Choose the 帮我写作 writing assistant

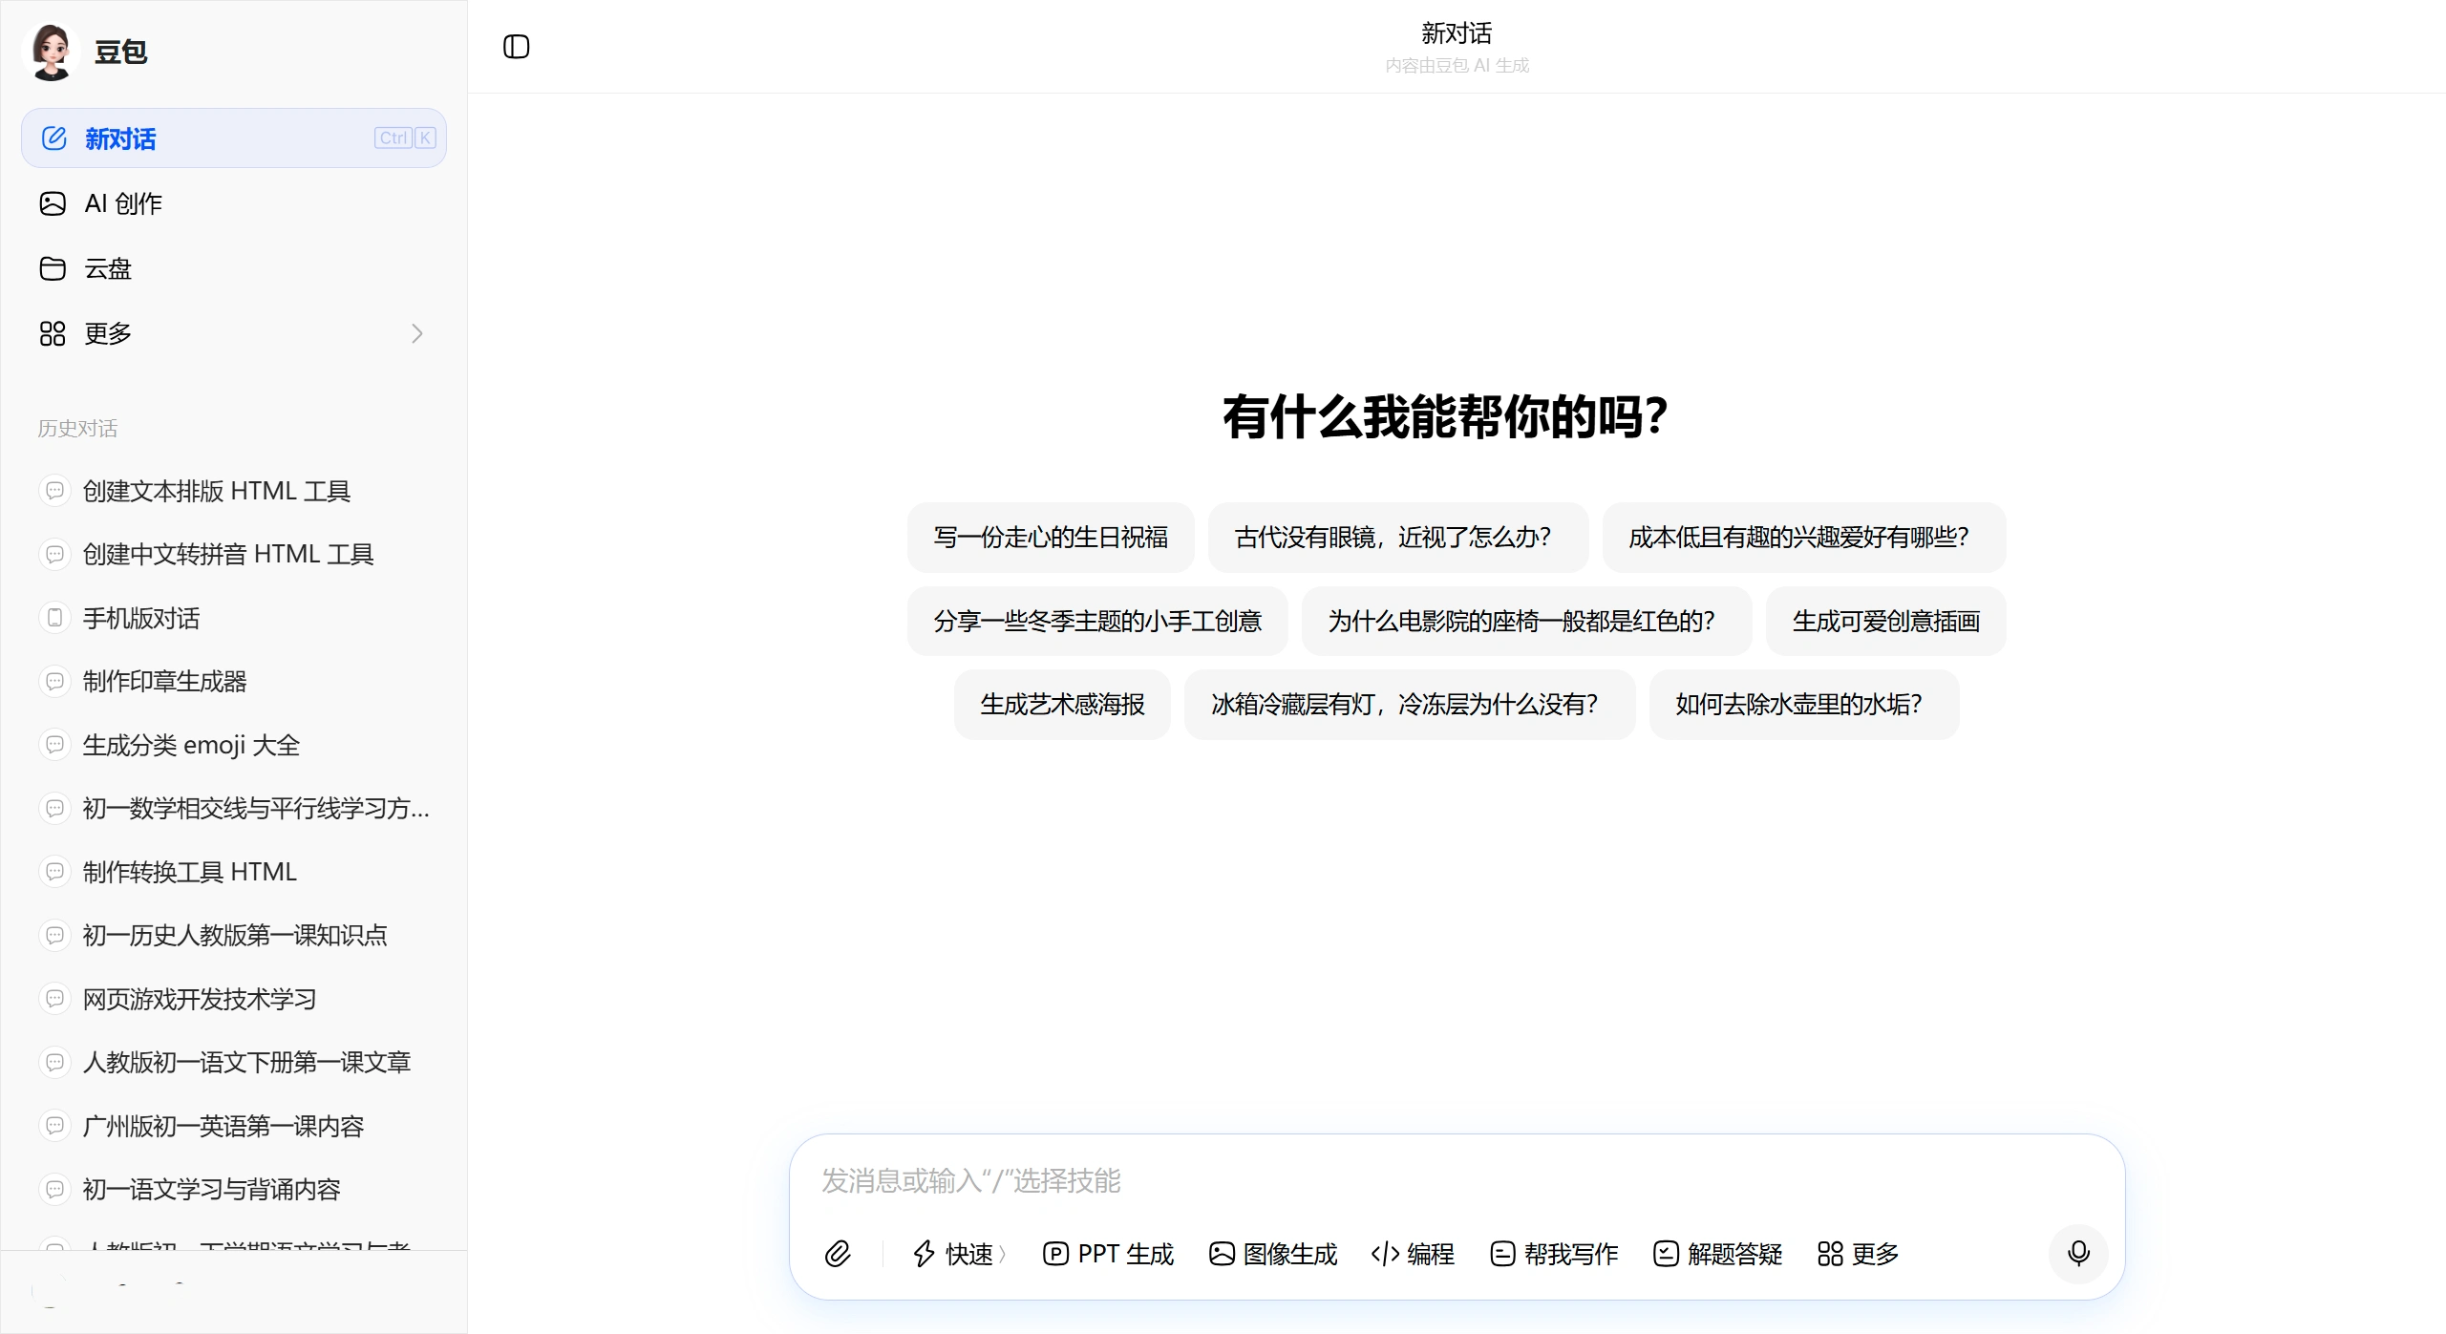pos(1552,1254)
